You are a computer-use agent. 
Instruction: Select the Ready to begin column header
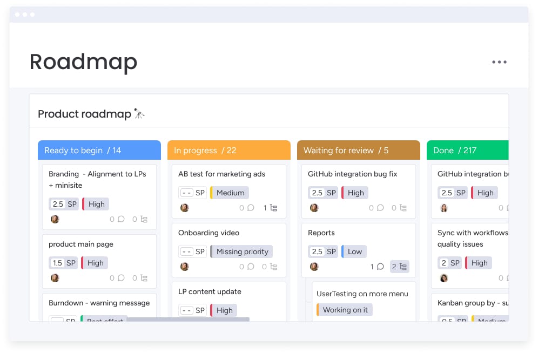(x=99, y=151)
